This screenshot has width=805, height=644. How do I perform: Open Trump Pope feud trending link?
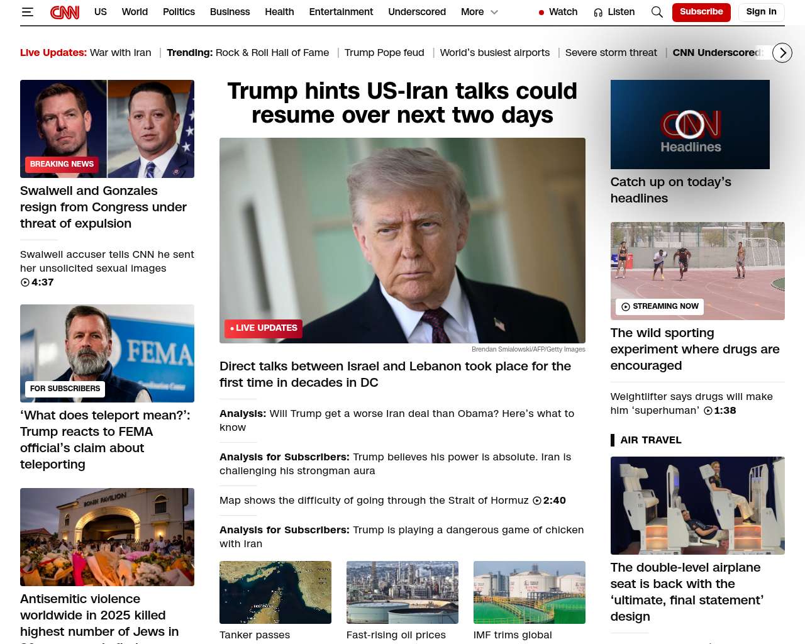click(384, 53)
